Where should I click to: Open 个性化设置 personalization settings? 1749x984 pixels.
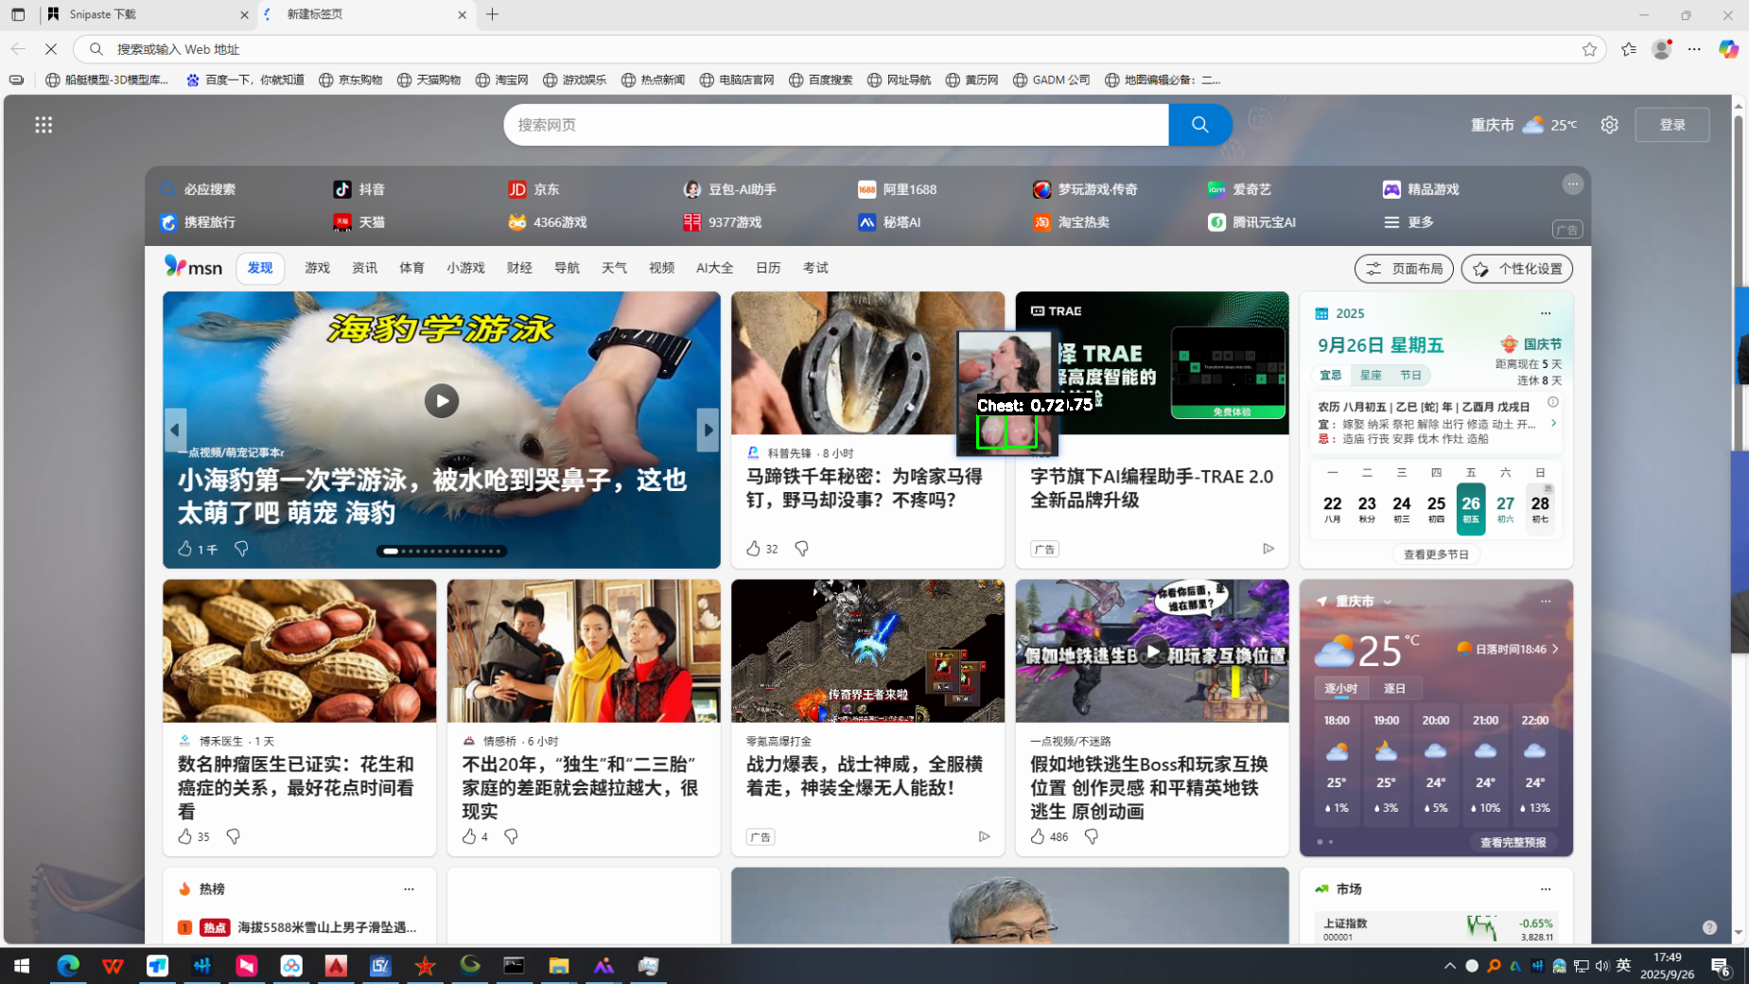pos(1516,269)
